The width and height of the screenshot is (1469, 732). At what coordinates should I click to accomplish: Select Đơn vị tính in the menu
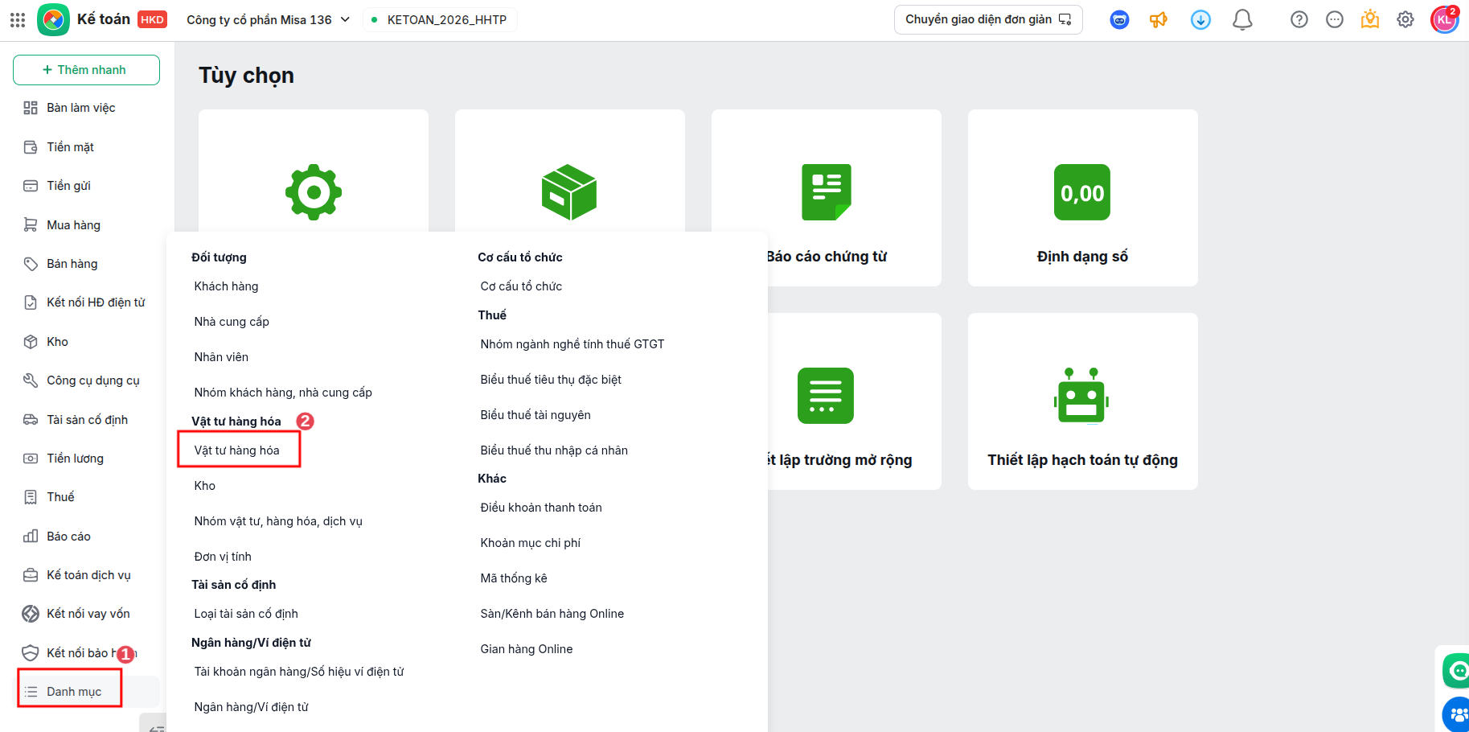click(x=223, y=557)
